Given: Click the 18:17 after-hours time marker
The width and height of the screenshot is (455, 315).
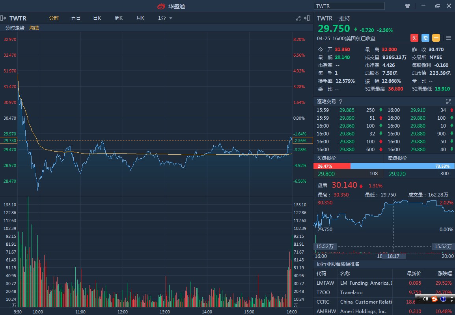Looking at the screenshot, I should 393,256.
